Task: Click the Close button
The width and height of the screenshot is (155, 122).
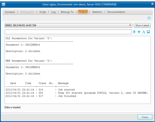Action: click(x=145, y=117)
